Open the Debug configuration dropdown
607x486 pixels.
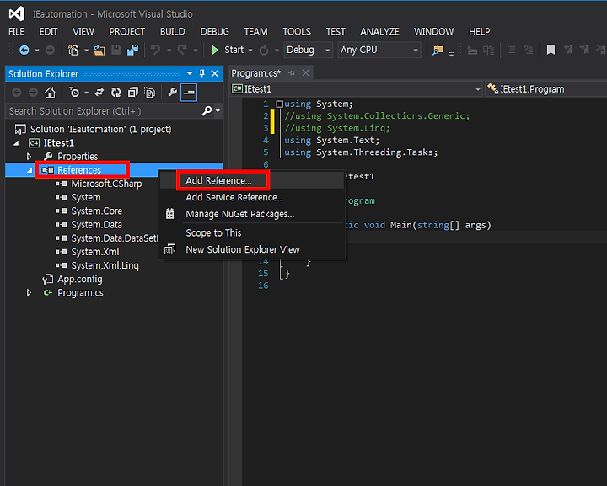[x=309, y=50]
